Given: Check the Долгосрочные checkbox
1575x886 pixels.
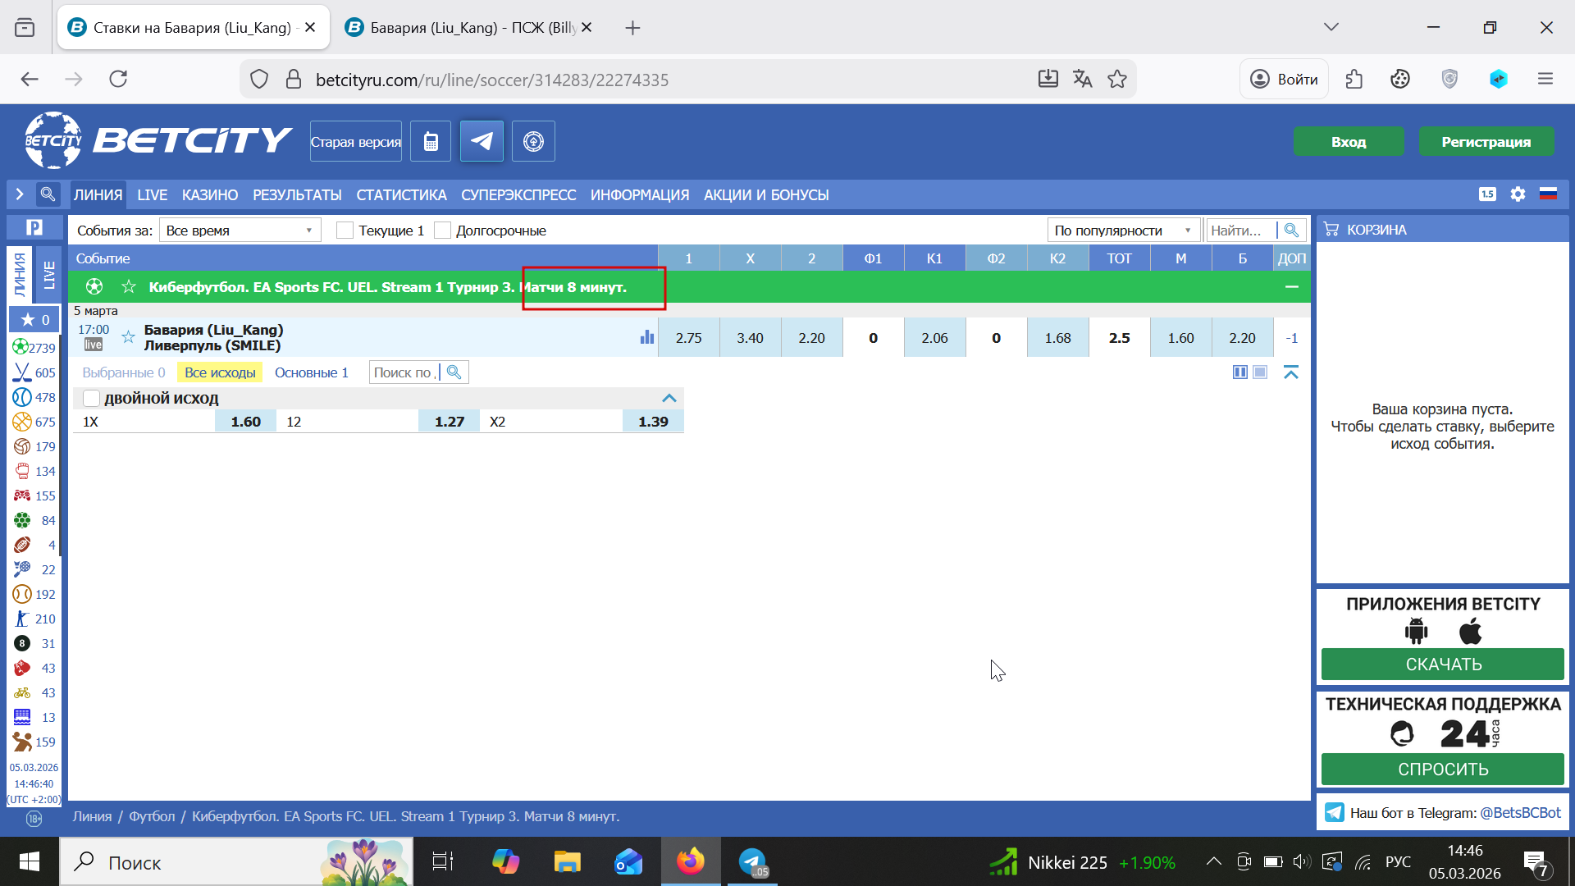Looking at the screenshot, I should (443, 231).
